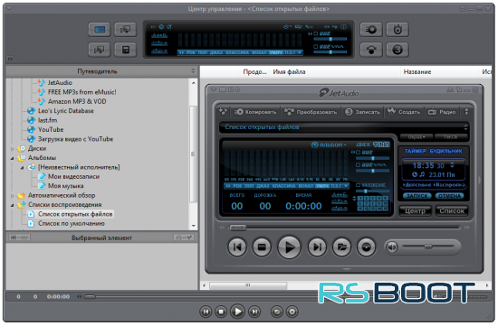The height and width of the screenshot is (326, 498).
Task: Click the calculator-like icon in Control Center header
Action: tap(126, 50)
